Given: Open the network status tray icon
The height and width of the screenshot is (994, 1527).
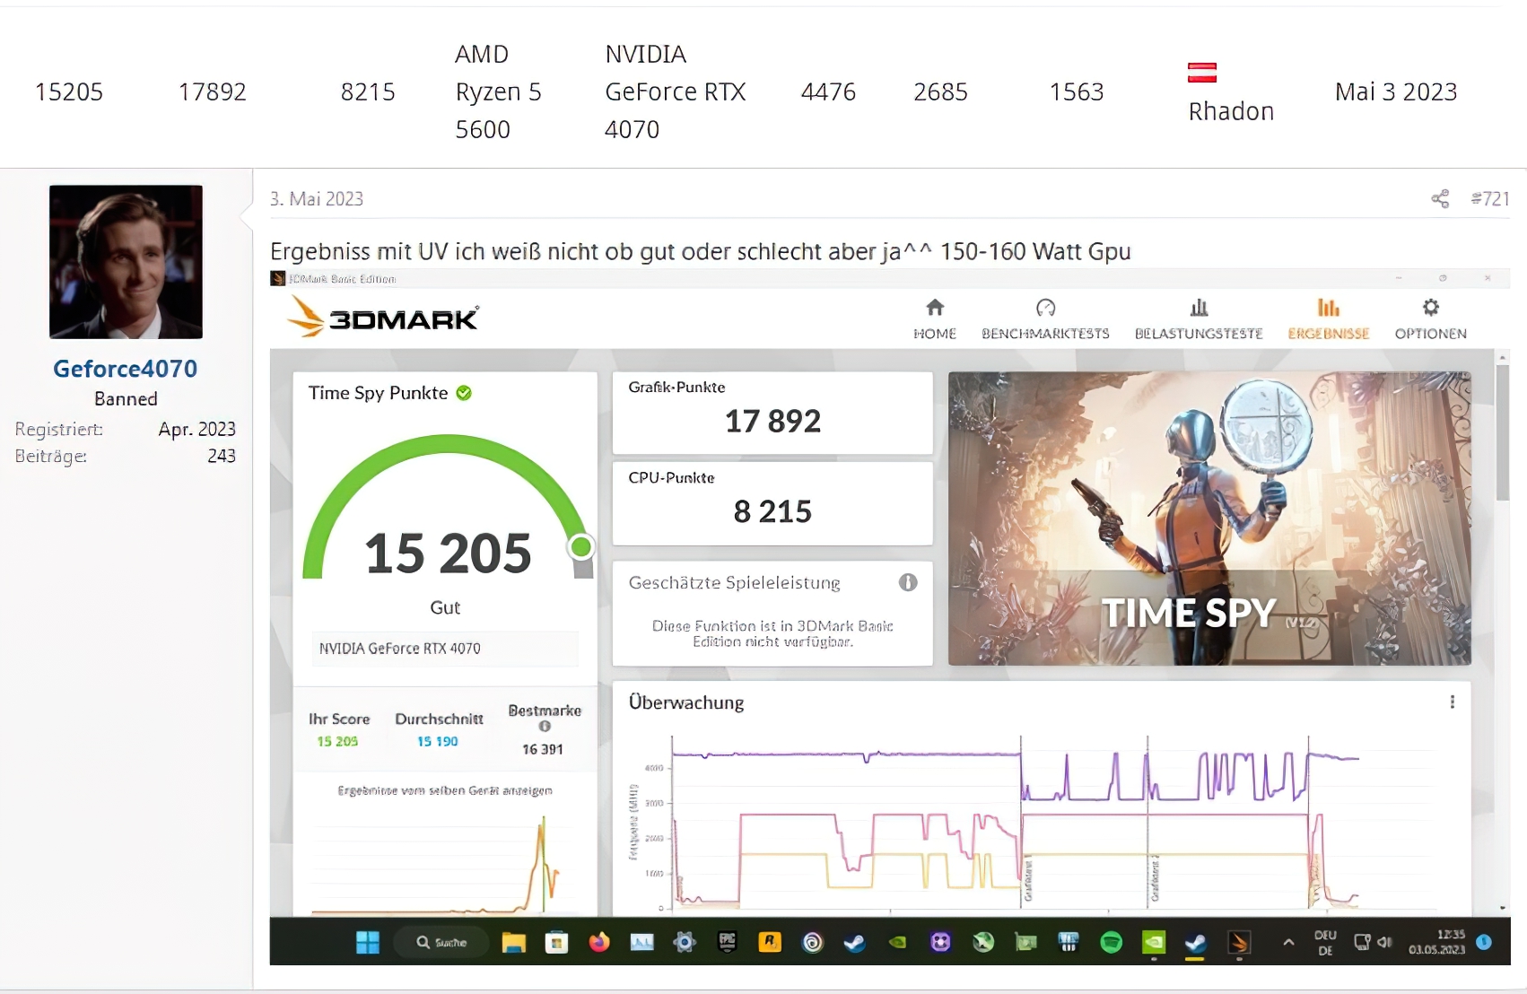Looking at the screenshot, I should tap(1362, 942).
